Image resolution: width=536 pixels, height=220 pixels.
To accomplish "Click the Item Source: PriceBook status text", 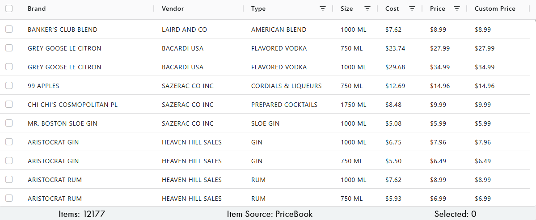I will coord(270,214).
